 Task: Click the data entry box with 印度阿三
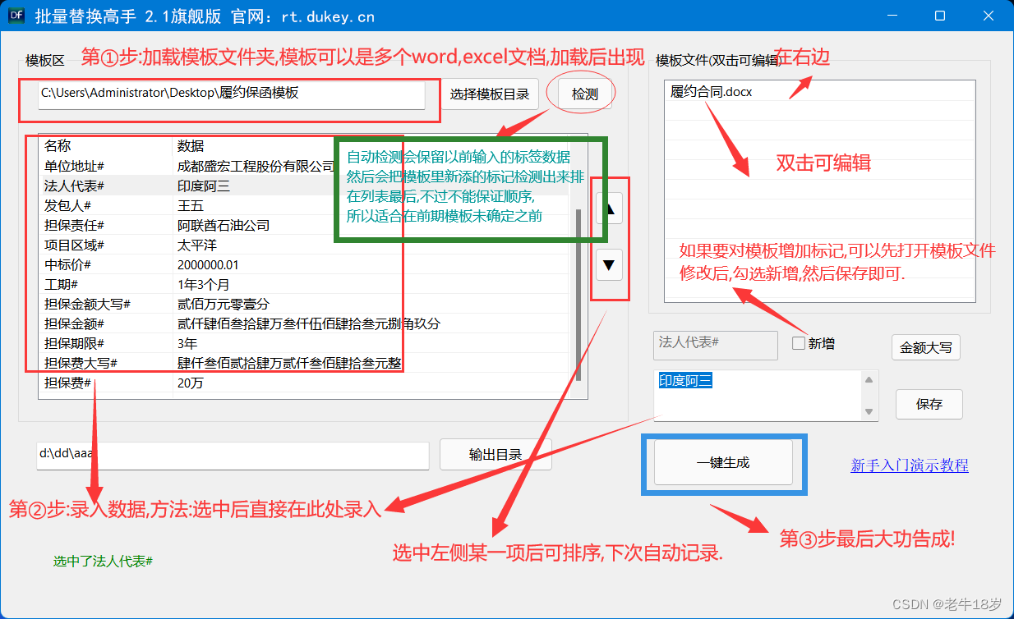(x=756, y=394)
